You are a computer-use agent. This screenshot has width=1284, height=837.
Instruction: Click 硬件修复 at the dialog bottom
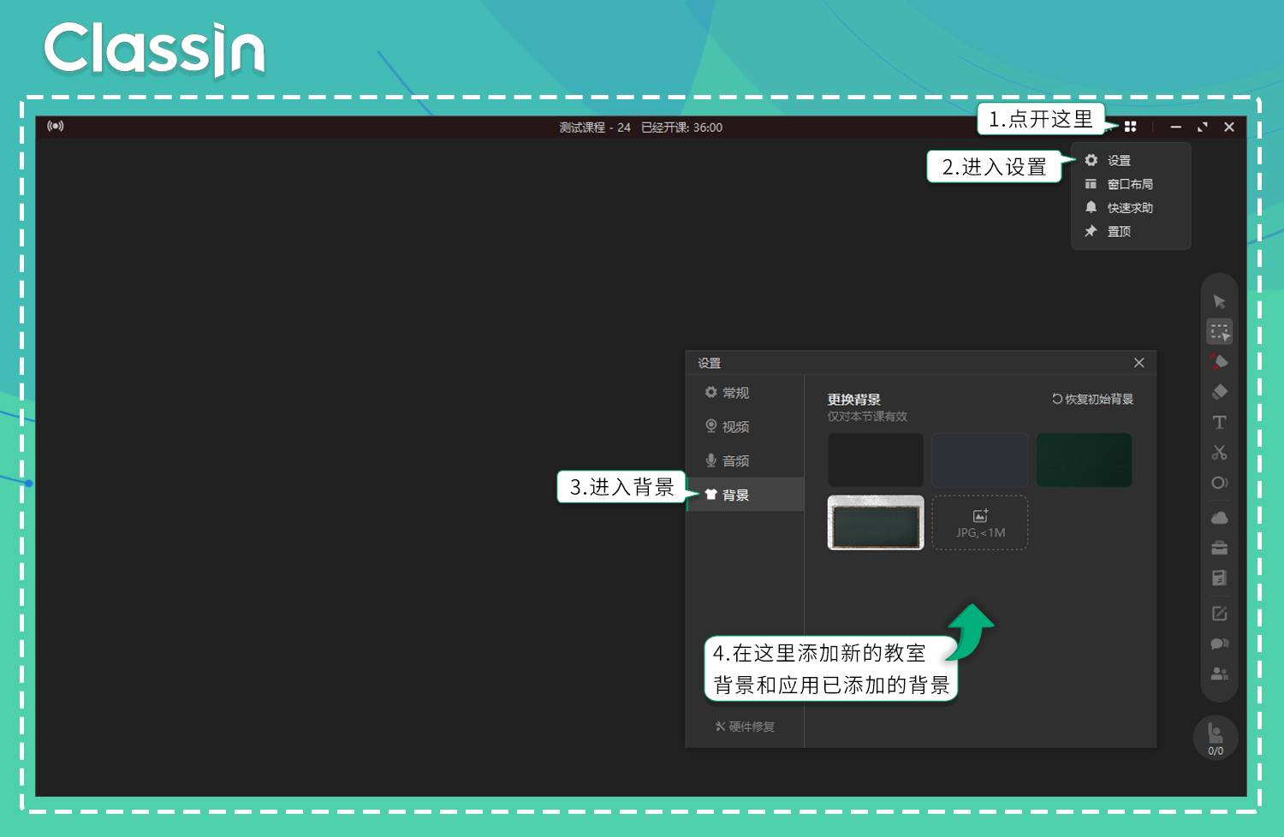[x=745, y=727]
